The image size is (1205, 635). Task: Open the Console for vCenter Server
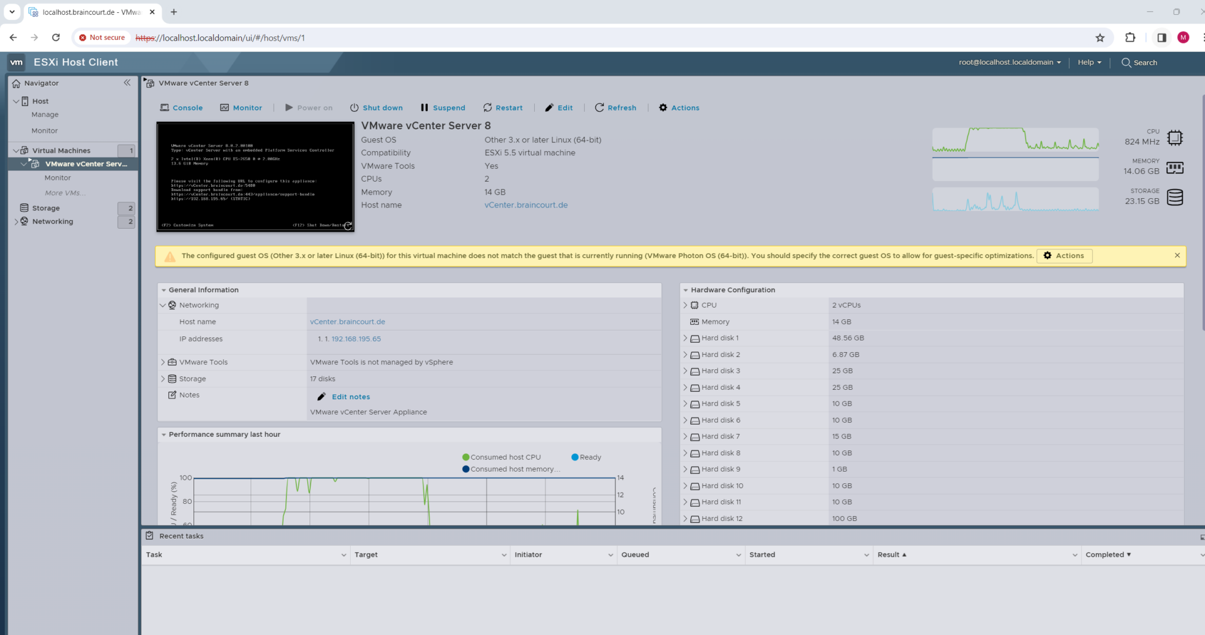(x=181, y=108)
